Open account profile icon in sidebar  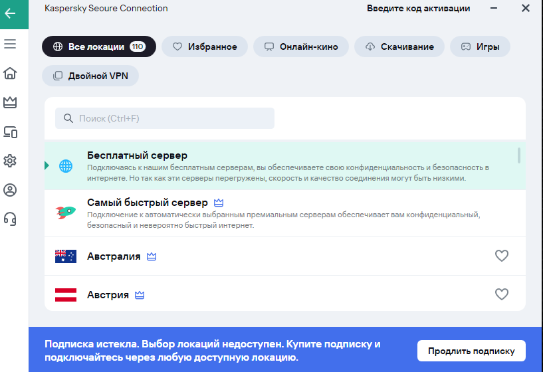[10, 190]
